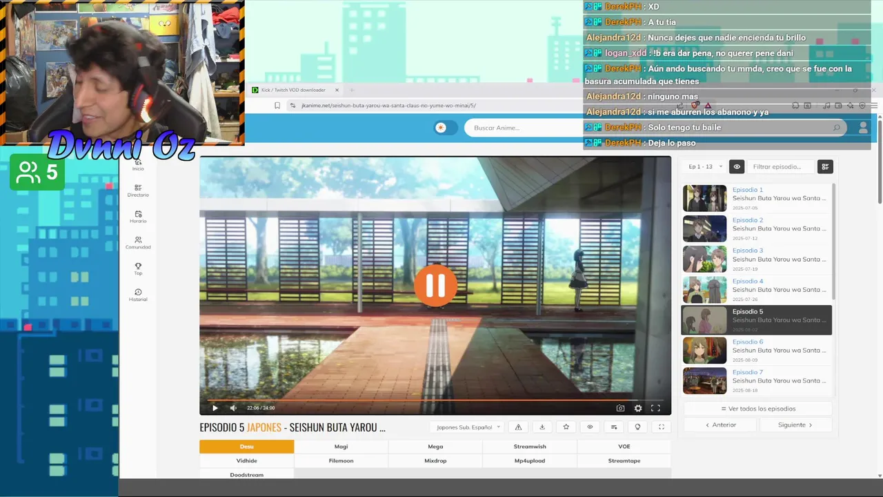Toggle episode watched eye button under player
Screen dimensions: 883x497
point(590,427)
